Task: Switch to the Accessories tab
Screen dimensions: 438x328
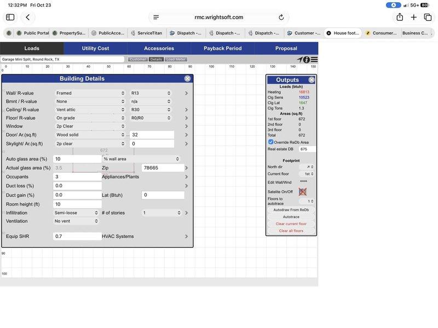Action: click(x=159, y=48)
